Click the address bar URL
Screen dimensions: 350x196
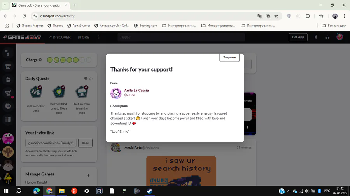pos(58,16)
